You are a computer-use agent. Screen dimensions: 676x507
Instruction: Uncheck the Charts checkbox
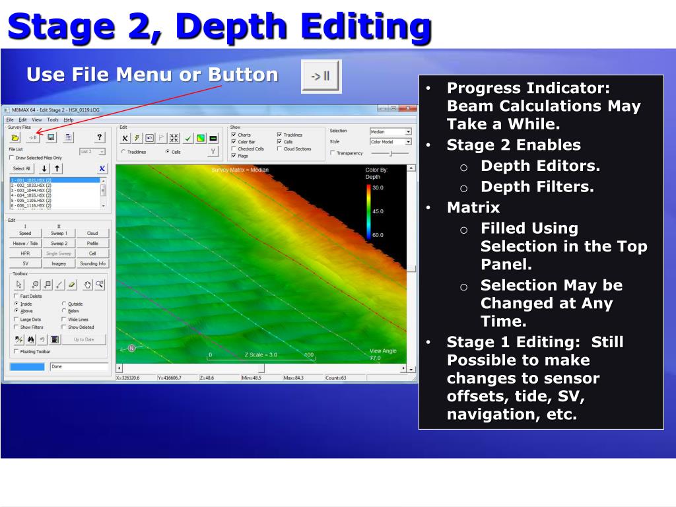tap(234, 135)
